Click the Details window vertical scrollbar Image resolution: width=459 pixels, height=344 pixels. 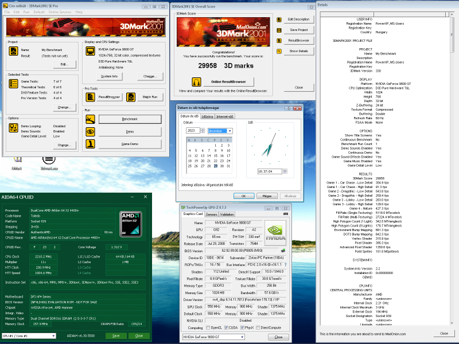point(452,170)
